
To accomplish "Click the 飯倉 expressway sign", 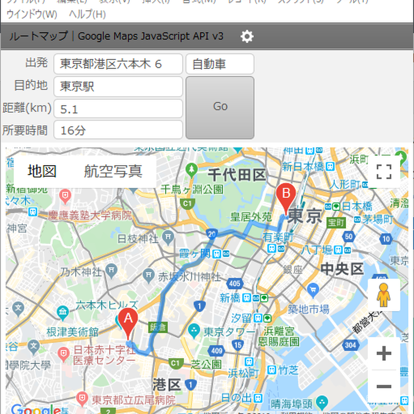I will pyautogui.click(x=158, y=328).
